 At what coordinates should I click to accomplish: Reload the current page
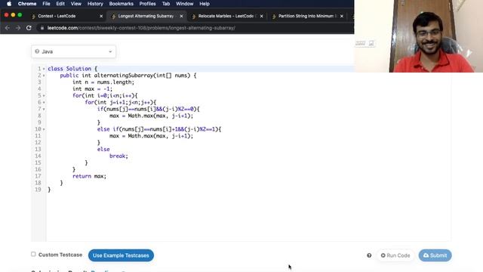click(x=29, y=28)
